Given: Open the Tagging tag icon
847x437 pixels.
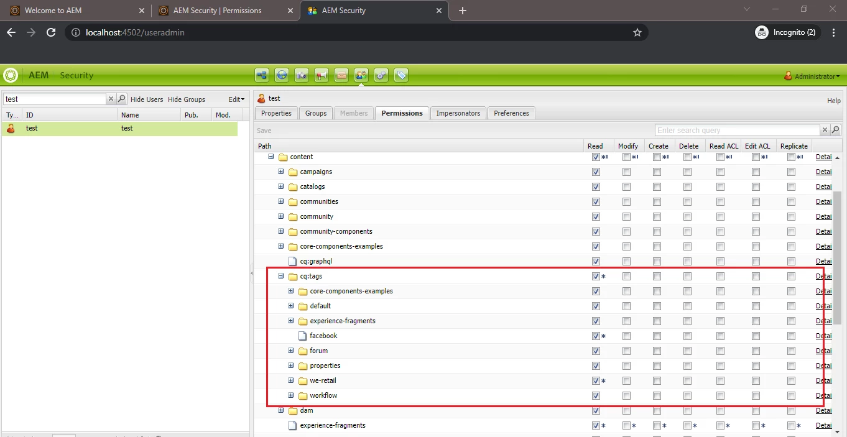Looking at the screenshot, I should [401, 75].
